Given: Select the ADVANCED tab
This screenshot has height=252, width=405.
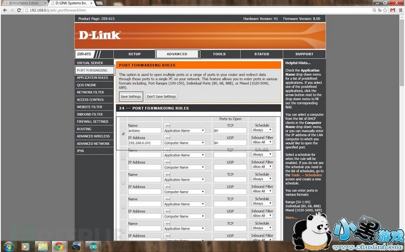Looking at the screenshot, I should point(177,54).
